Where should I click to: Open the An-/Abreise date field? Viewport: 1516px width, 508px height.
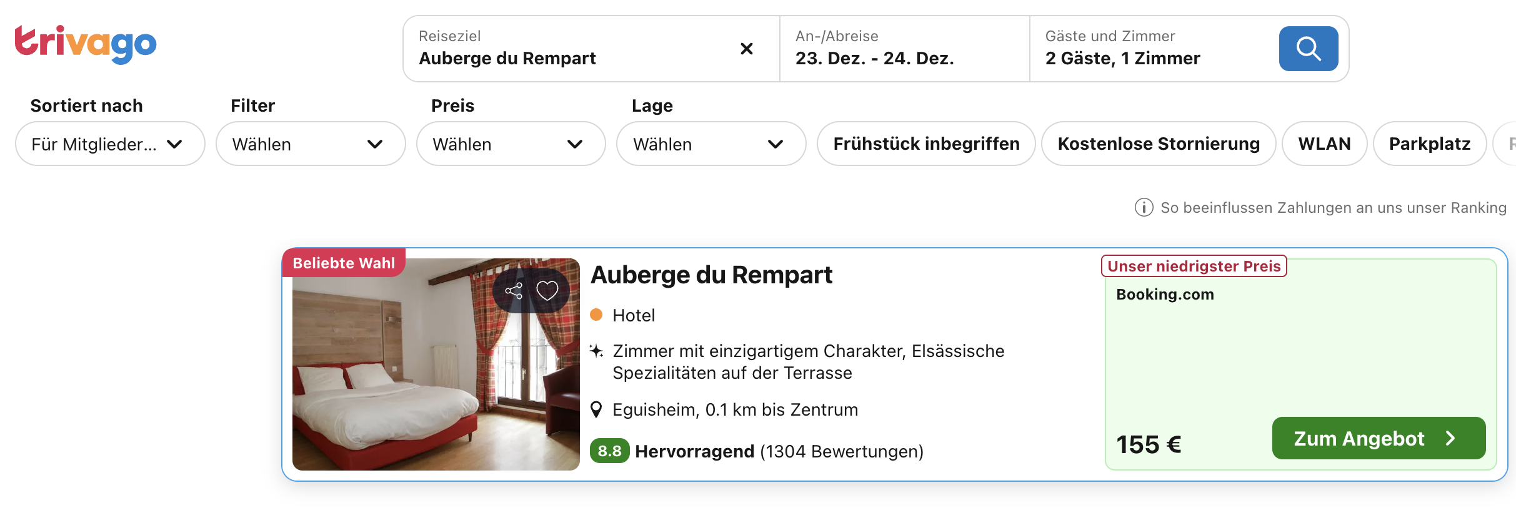[904, 49]
